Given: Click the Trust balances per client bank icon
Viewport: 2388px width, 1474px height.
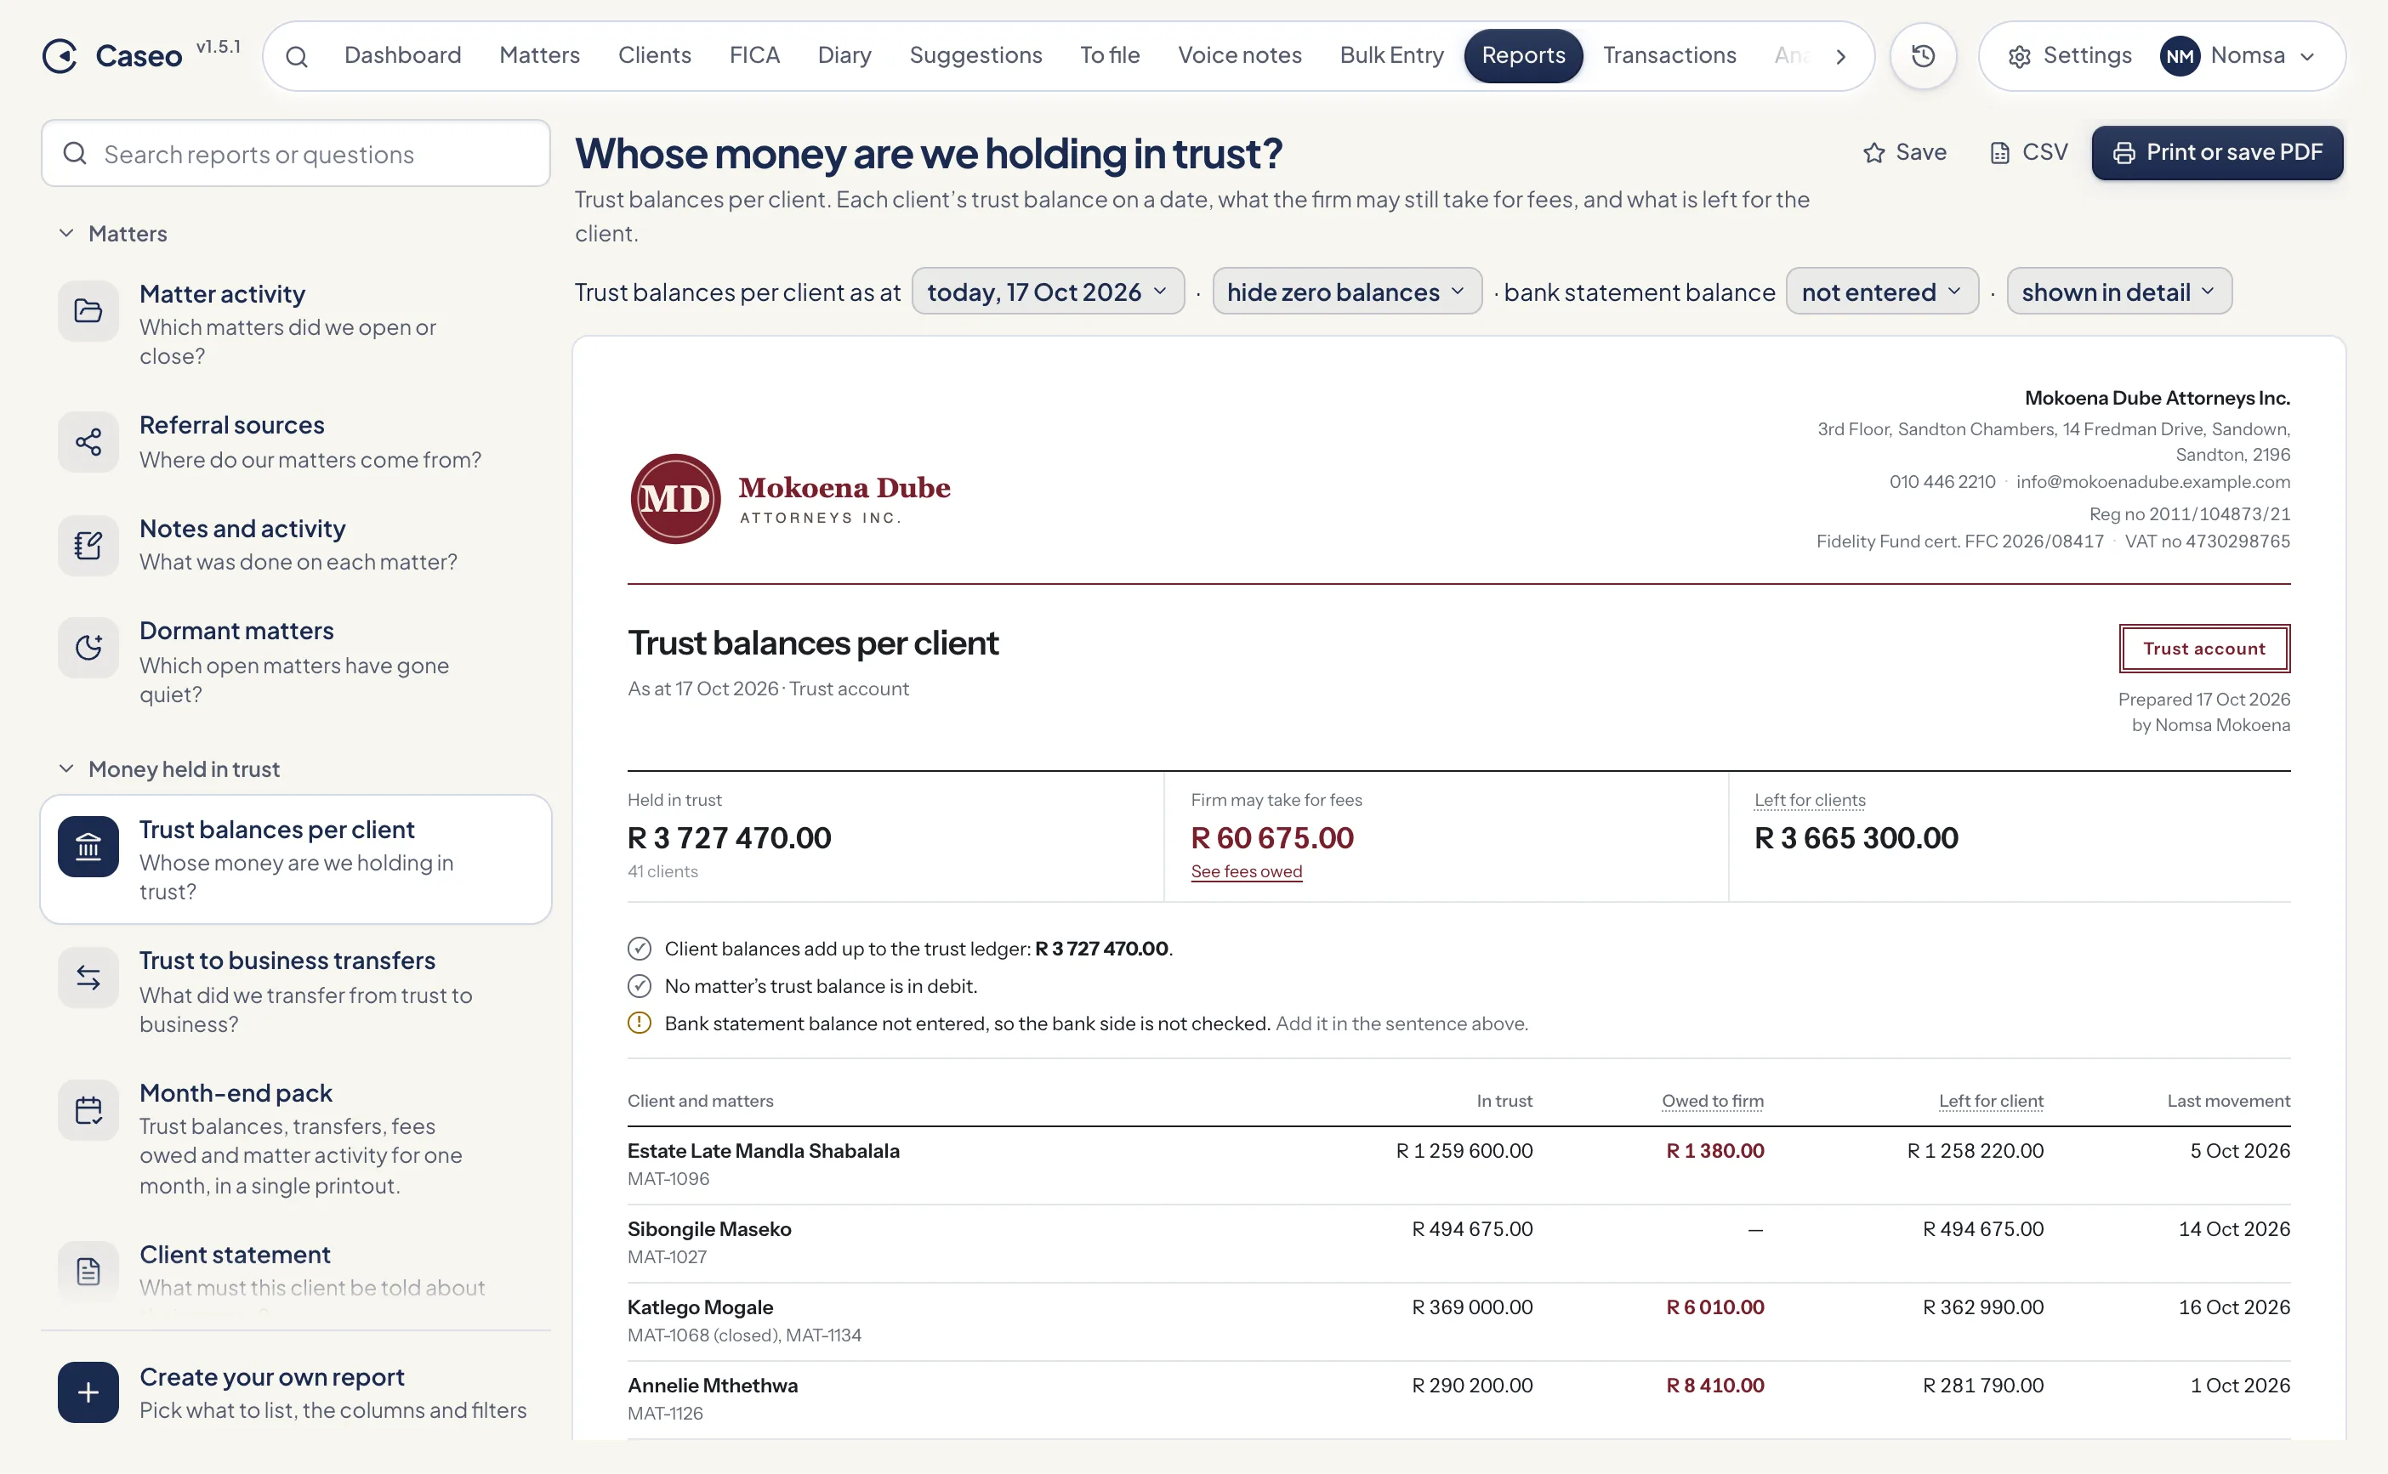Looking at the screenshot, I should (x=88, y=846).
